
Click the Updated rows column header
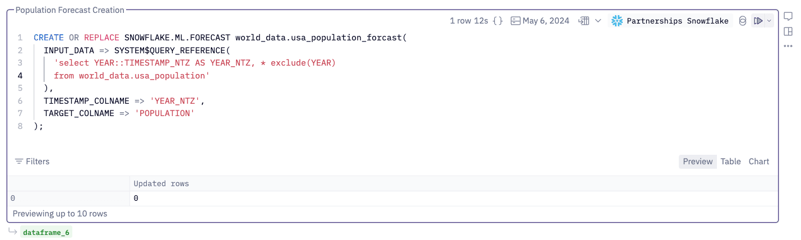(x=161, y=184)
